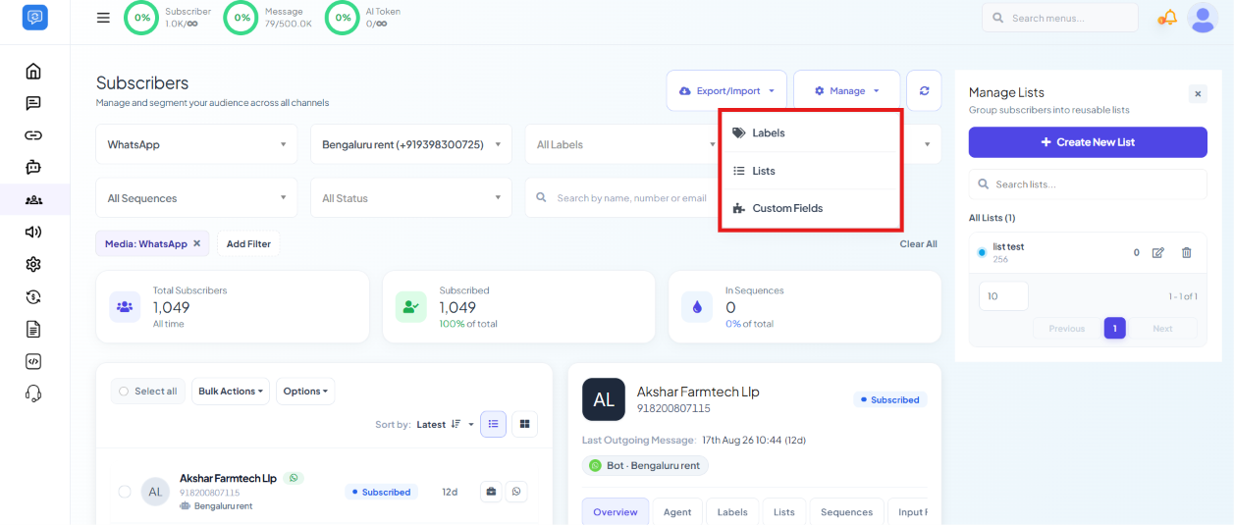1234x525 pixels.
Task: Click WhatsApp chat icon in Akshar row
Action: (x=516, y=492)
